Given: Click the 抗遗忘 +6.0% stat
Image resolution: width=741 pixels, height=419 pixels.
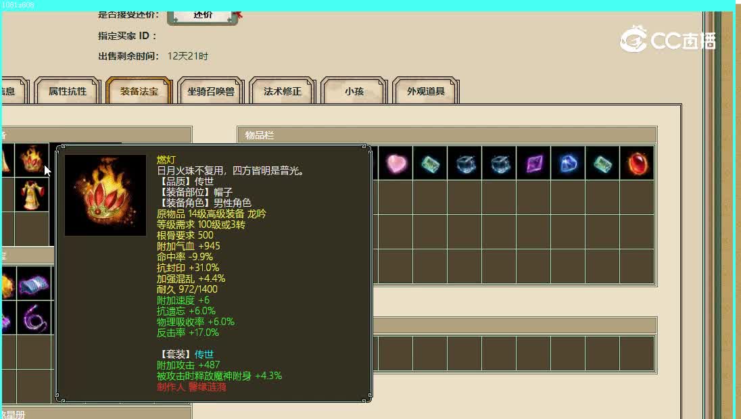Looking at the screenshot, I should click(x=186, y=312).
